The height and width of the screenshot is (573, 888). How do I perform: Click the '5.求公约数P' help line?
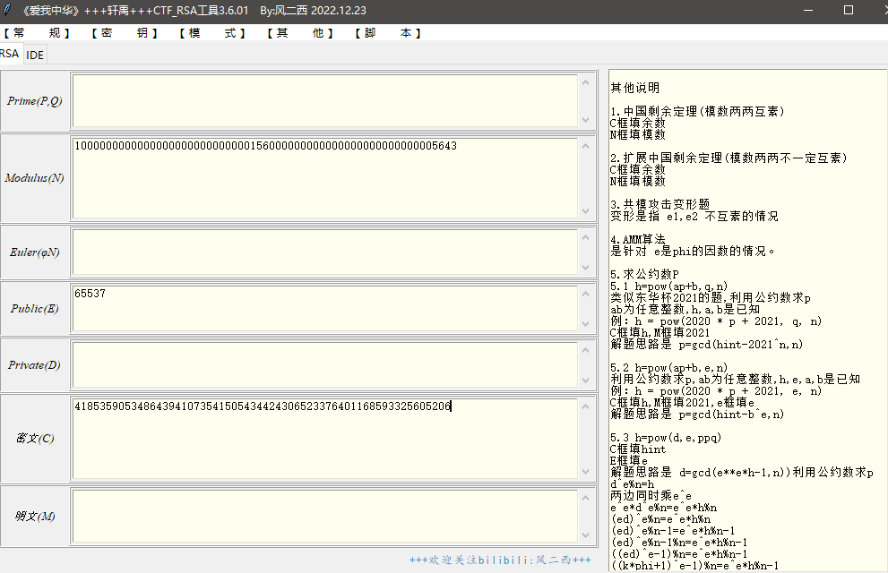coord(644,274)
